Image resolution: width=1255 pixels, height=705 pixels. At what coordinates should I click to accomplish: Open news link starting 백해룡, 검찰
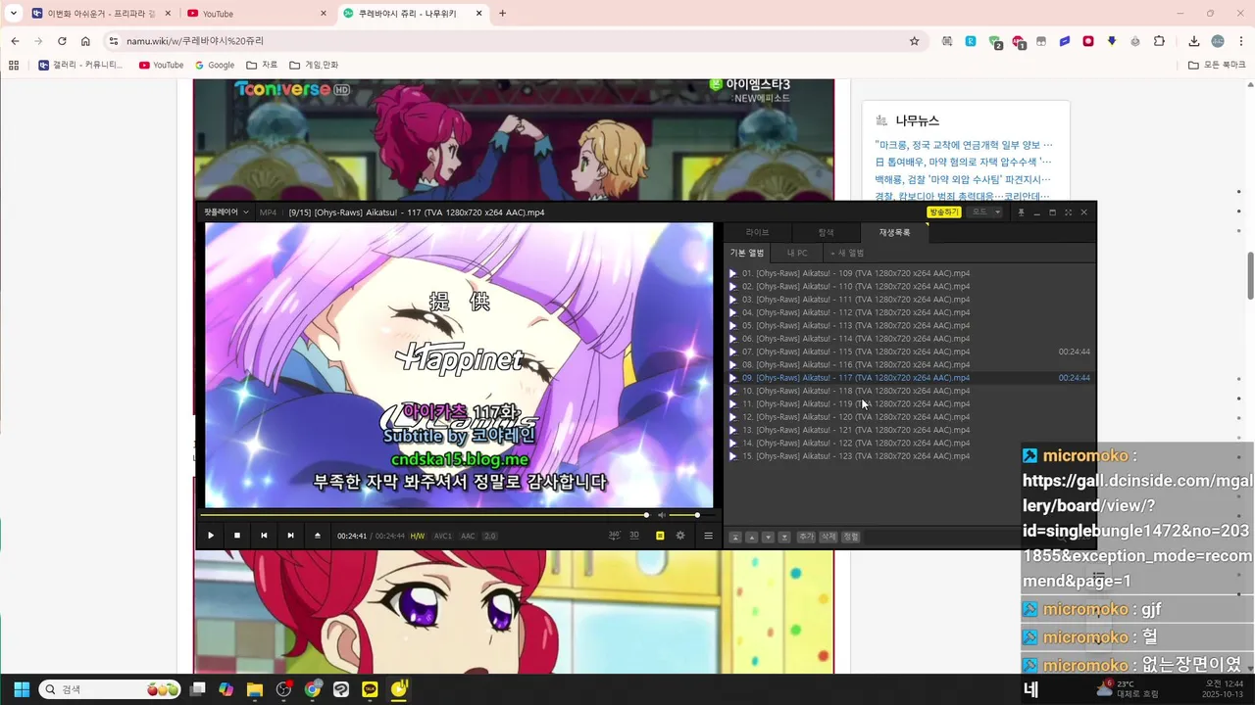[x=963, y=179]
